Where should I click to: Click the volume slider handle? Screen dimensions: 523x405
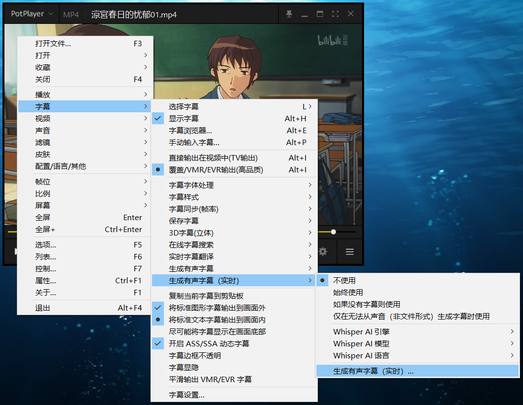click(x=333, y=232)
